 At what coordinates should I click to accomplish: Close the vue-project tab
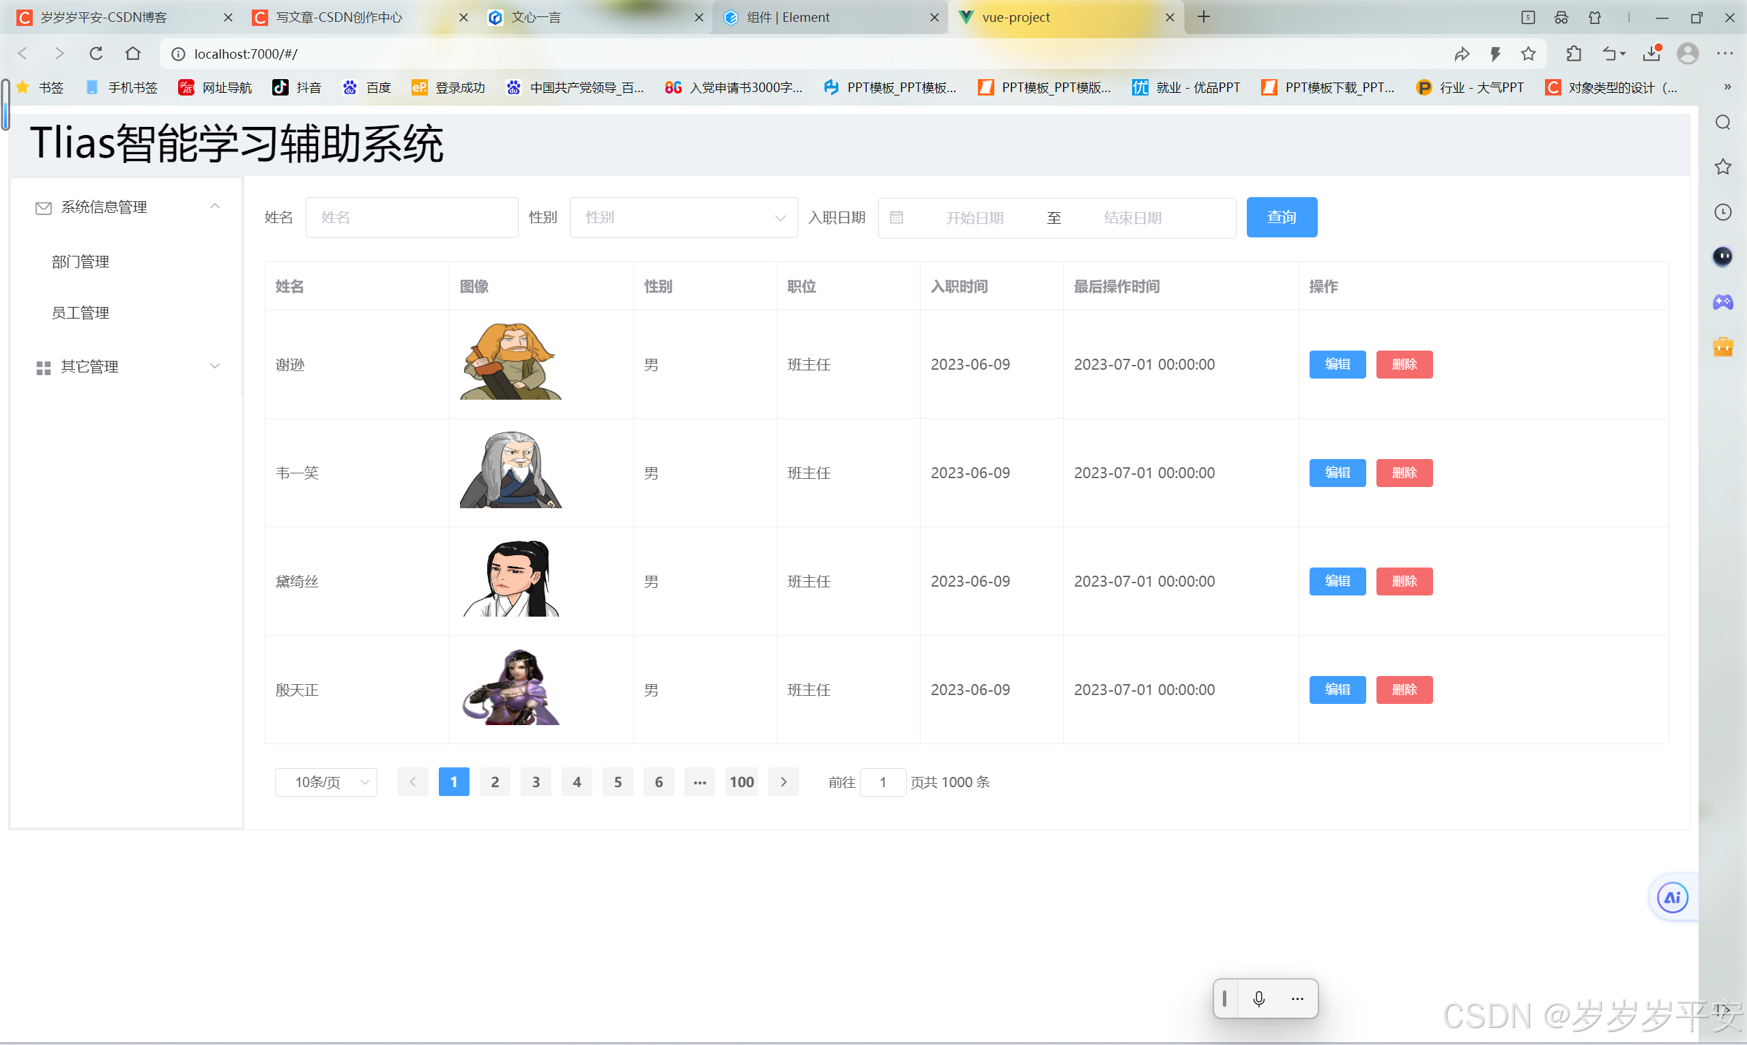click(x=1170, y=17)
